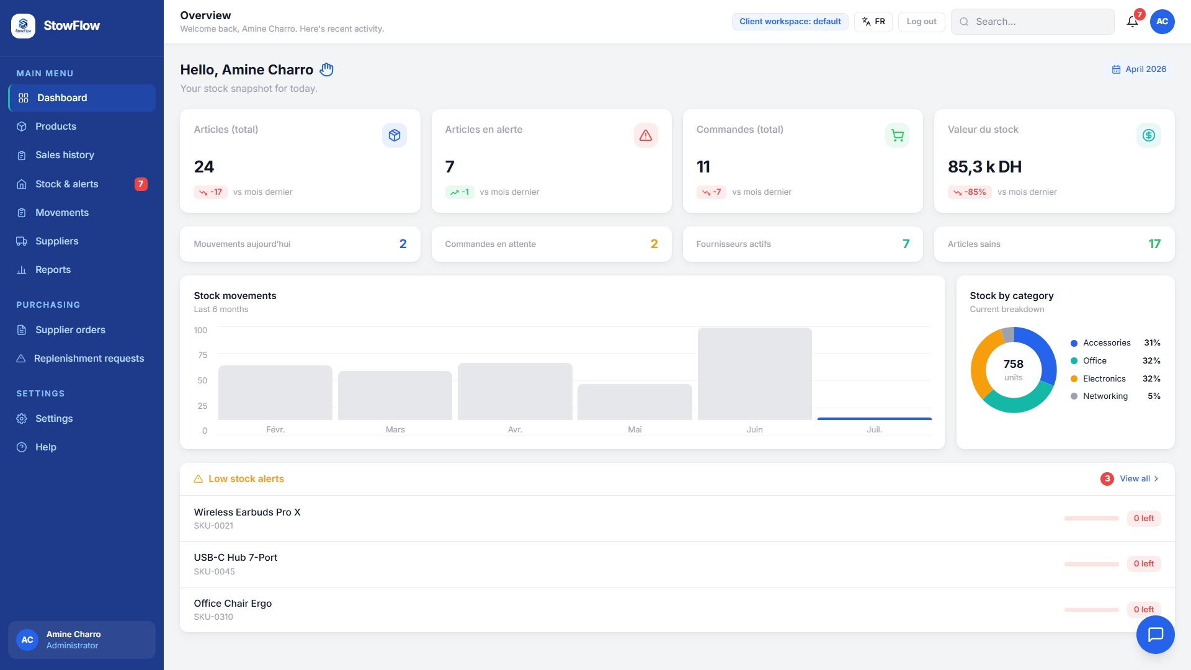
Task: Click the StowFlow logo icon
Action: point(24,25)
